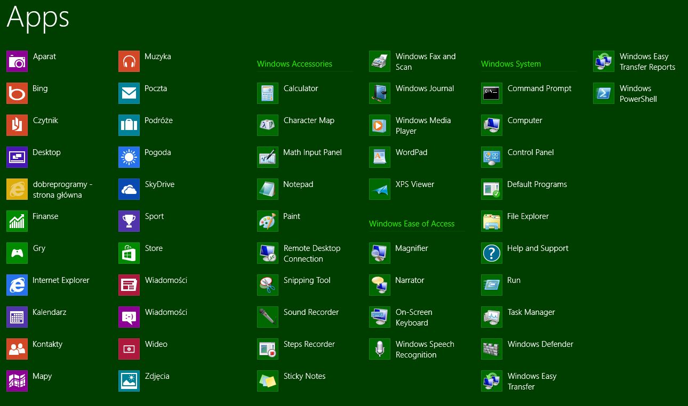Open the Control Panel icon
688x406 pixels.
coord(492,157)
